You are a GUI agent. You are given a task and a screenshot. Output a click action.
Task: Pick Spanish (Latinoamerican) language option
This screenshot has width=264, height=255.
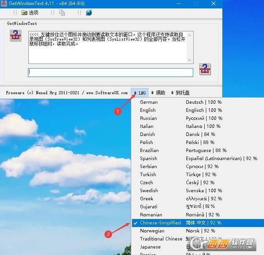(148, 159)
